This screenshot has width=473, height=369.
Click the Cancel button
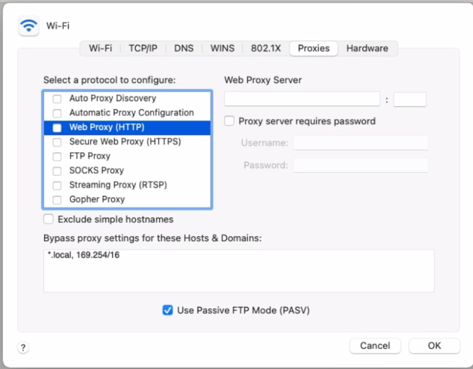[375, 346]
